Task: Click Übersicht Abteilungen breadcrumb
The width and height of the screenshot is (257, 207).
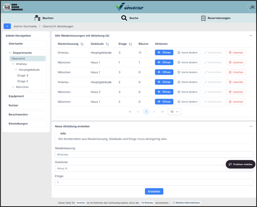Action: click(x=58, y=26)
